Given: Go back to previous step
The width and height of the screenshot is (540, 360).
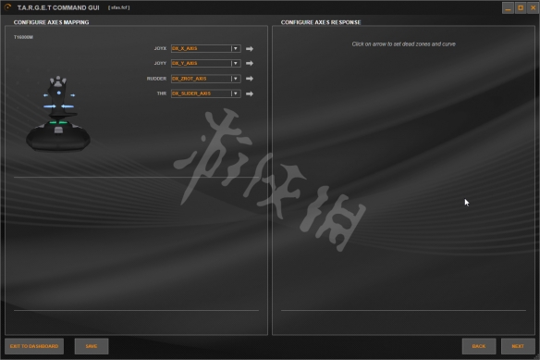Looking at the screenshot, I should coord(479,346).
